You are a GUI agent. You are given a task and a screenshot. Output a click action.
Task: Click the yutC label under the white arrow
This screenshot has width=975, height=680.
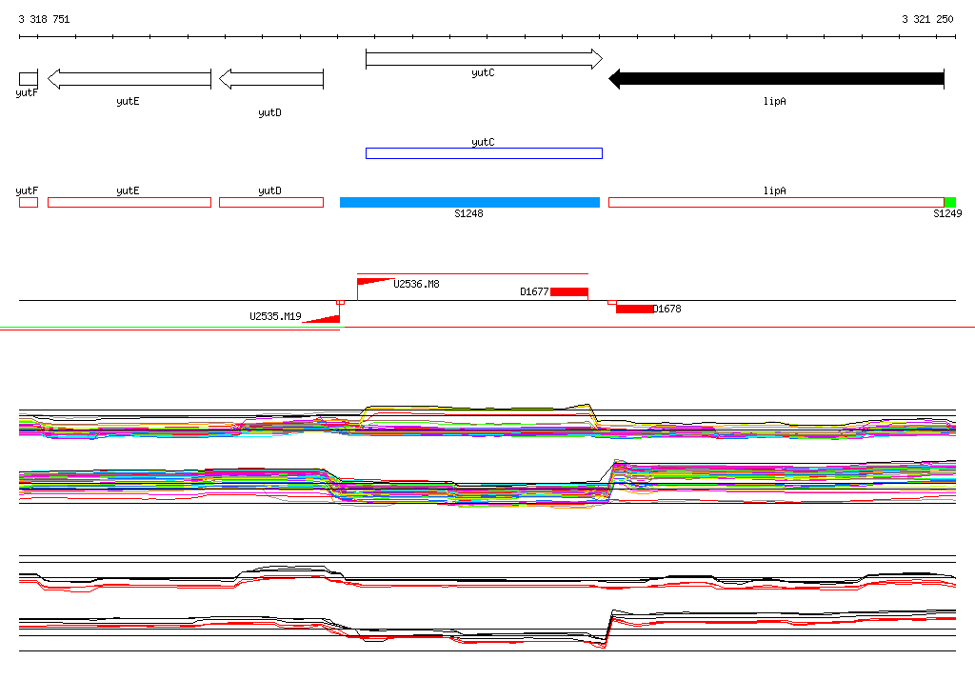coord(483,72)
